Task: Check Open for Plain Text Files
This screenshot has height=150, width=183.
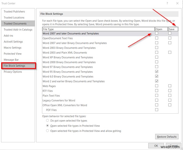Action: tap(157, 95)
